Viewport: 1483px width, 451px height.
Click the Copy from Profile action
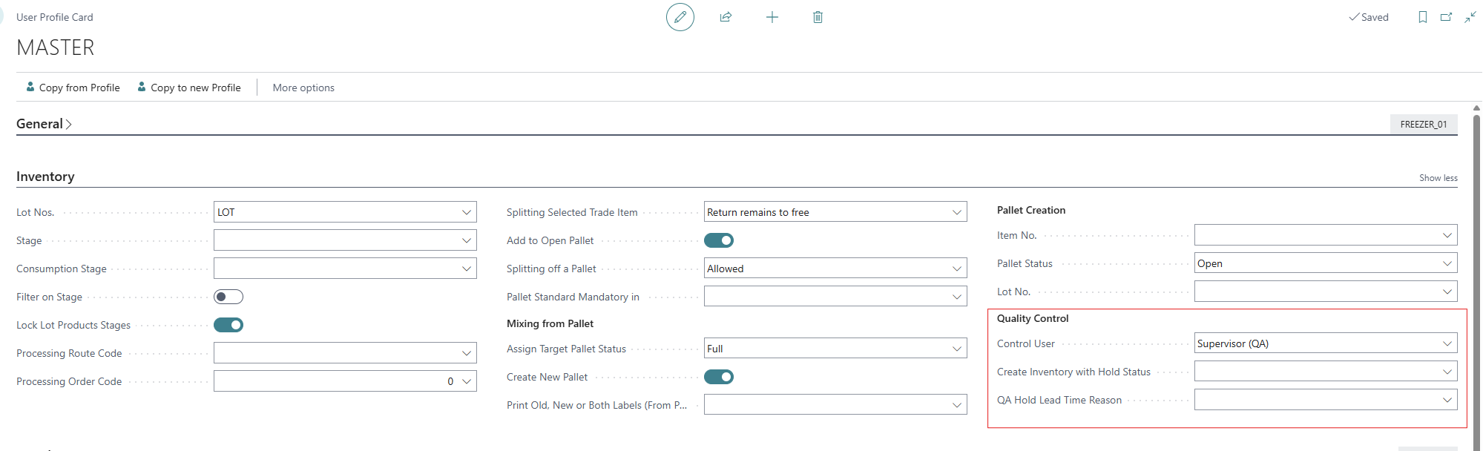tap(73, 88)
